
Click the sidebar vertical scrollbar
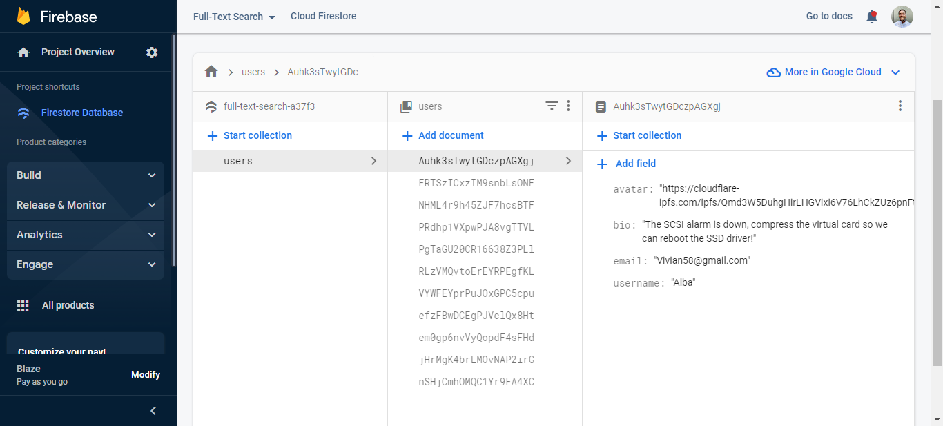(x=173, y=150)
